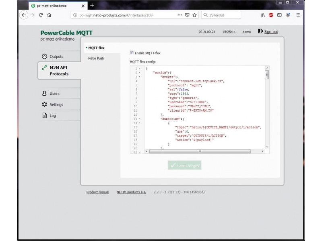Viewport: 322px width, 241px height.
Task: Open site information icon in address bar
Action: point(75,15)
